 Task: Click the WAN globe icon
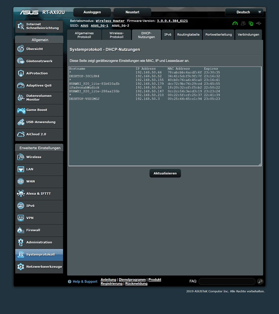pos(21,181)
